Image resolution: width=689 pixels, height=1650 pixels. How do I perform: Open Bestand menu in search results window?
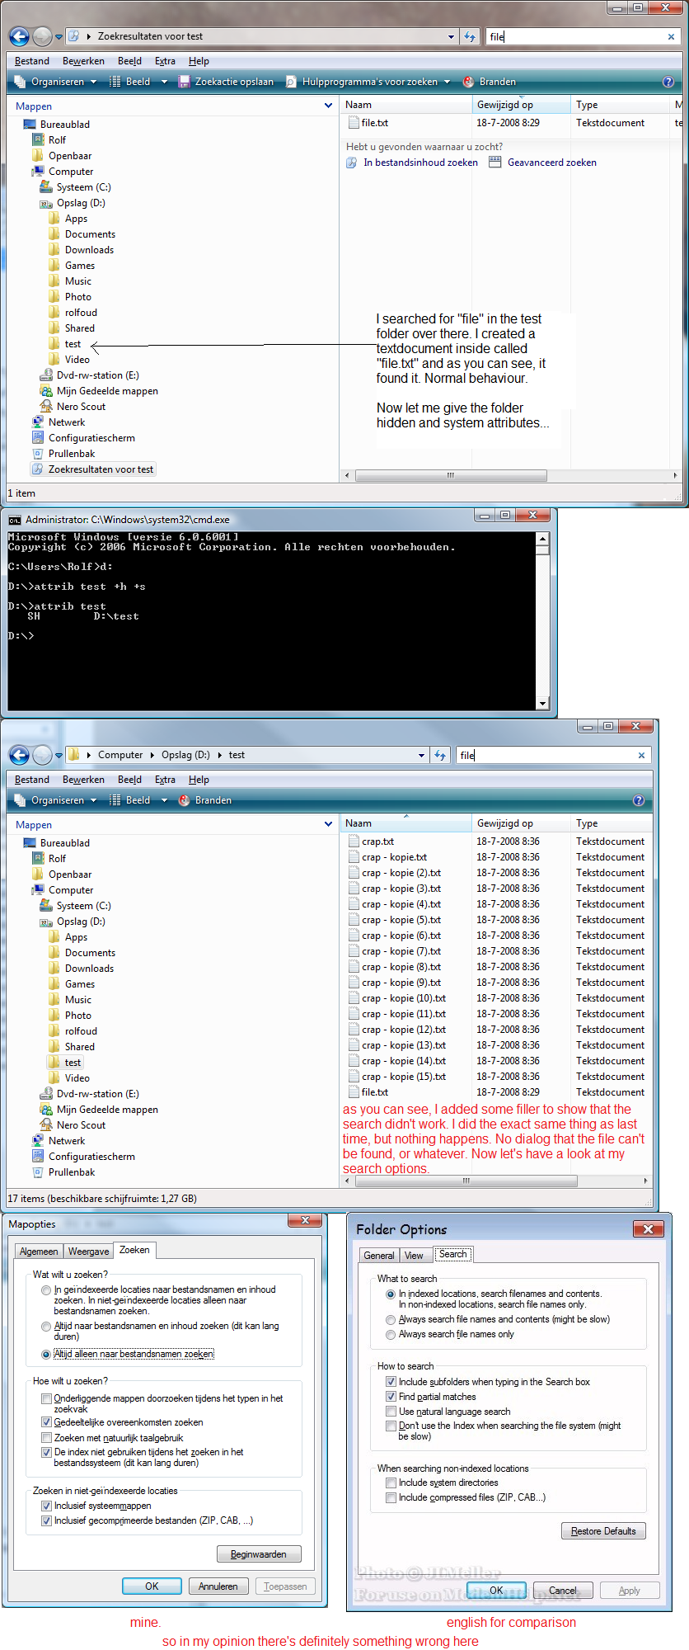(x=32, y=61)
